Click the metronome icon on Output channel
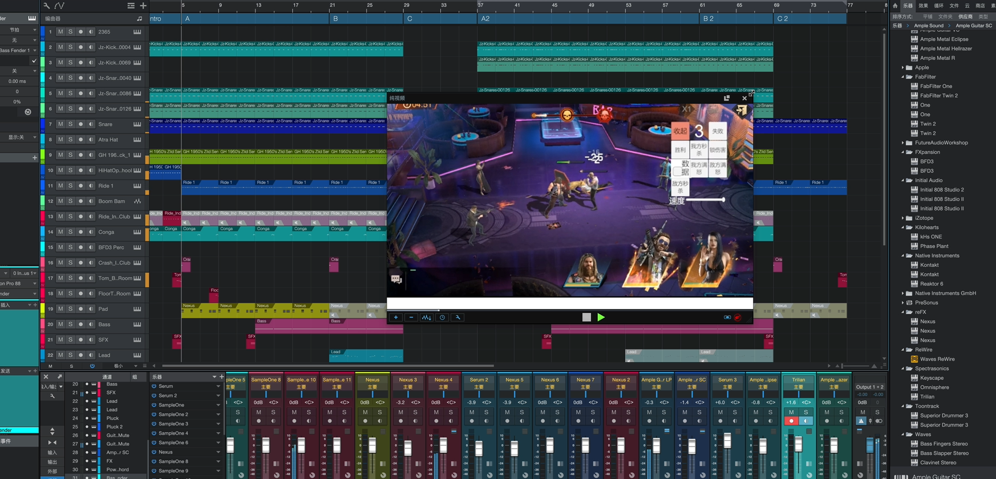996x479 pixels. tap(861, 421)
